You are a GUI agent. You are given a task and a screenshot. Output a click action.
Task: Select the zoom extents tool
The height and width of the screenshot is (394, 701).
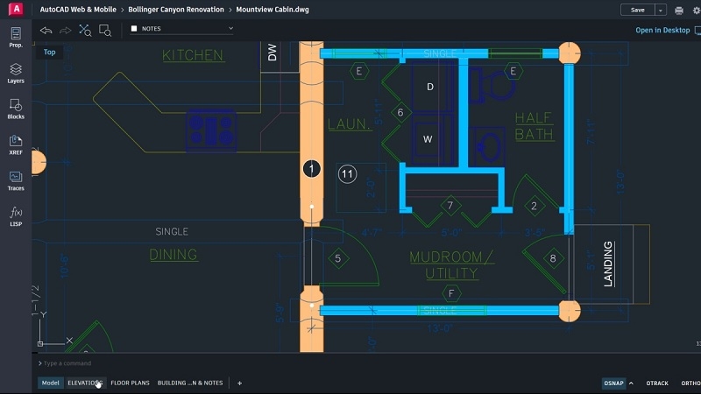(85, 31)
